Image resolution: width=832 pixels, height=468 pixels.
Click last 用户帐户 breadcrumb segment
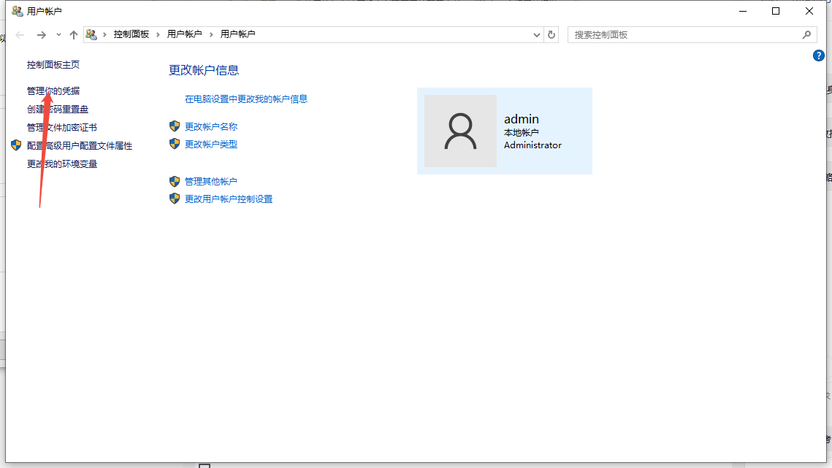coord(237,34)
